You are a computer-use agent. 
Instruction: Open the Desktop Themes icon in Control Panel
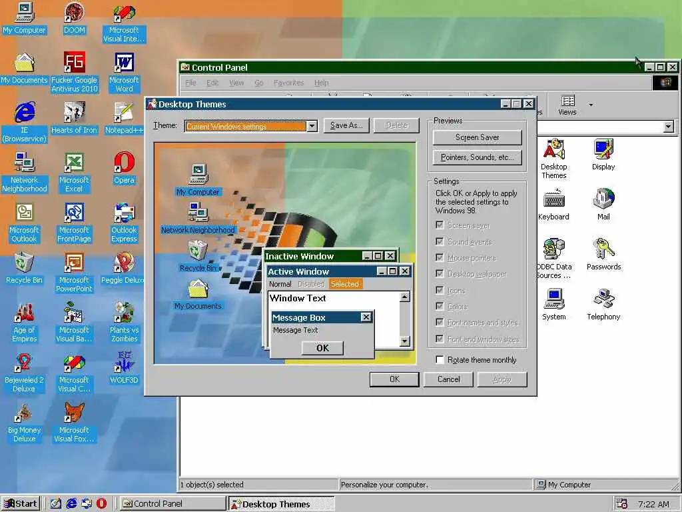pyautogui.click(x=553, y=159)
